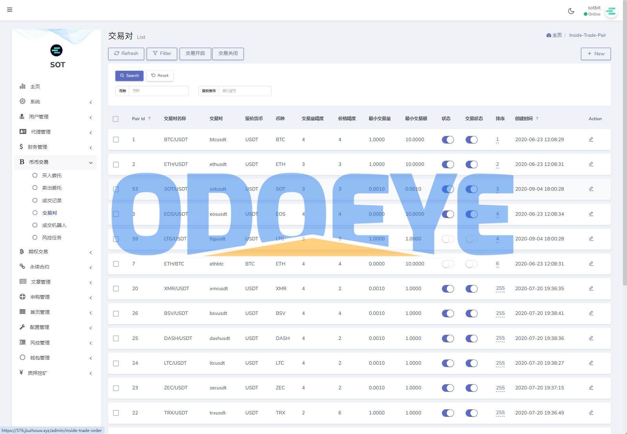
Task: Expand the 用户管理 menu chevron
Action: pos(91,117)
